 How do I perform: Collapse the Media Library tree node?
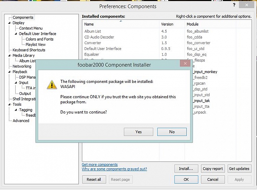click(x=9, y=56)
